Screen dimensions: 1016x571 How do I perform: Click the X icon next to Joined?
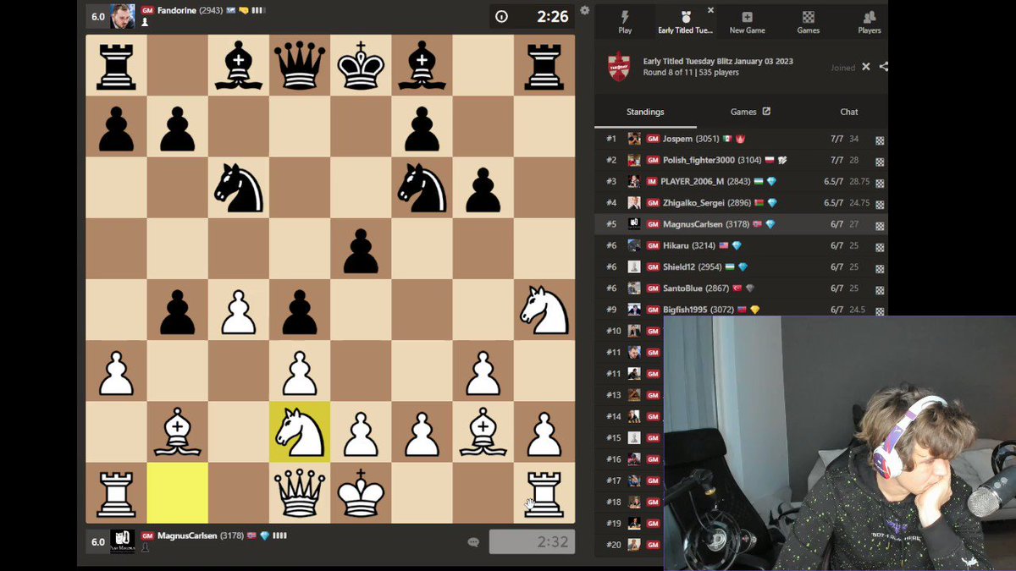pyautogui.click(x=866, y=67)
